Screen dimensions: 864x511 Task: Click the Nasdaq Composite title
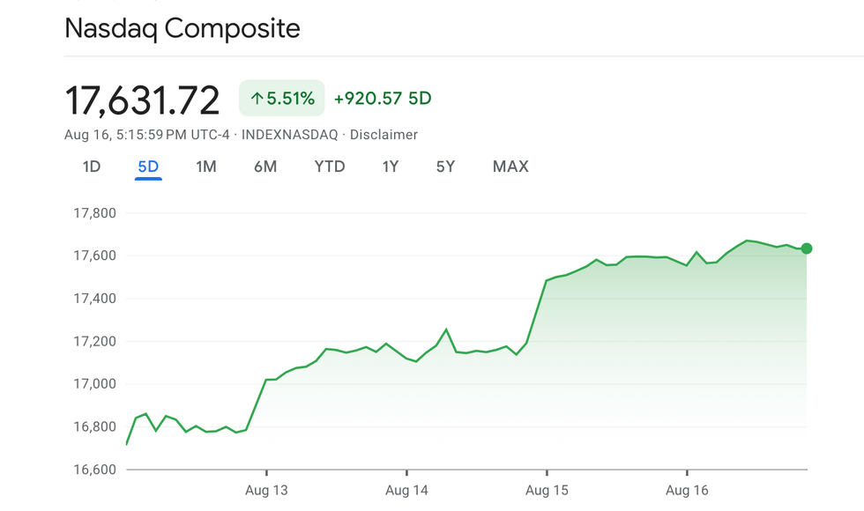182,28
